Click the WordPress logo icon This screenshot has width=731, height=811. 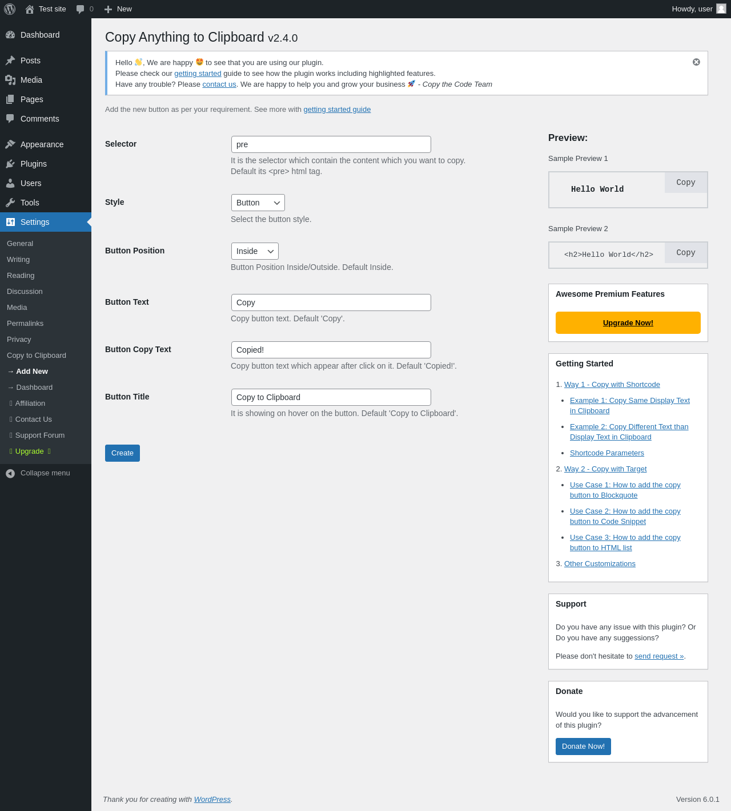10,9
